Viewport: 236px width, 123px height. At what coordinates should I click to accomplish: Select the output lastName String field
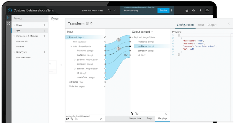point(152,46)
